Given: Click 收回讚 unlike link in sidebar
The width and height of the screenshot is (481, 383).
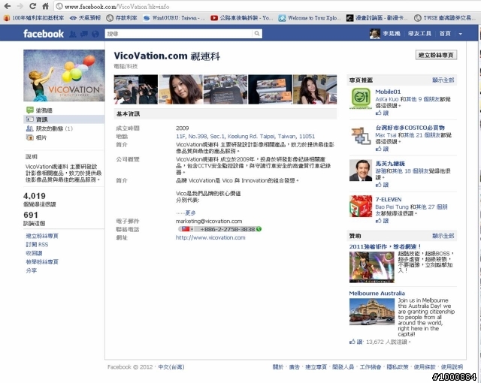Looking at the screenshot, I should point(34,253).
